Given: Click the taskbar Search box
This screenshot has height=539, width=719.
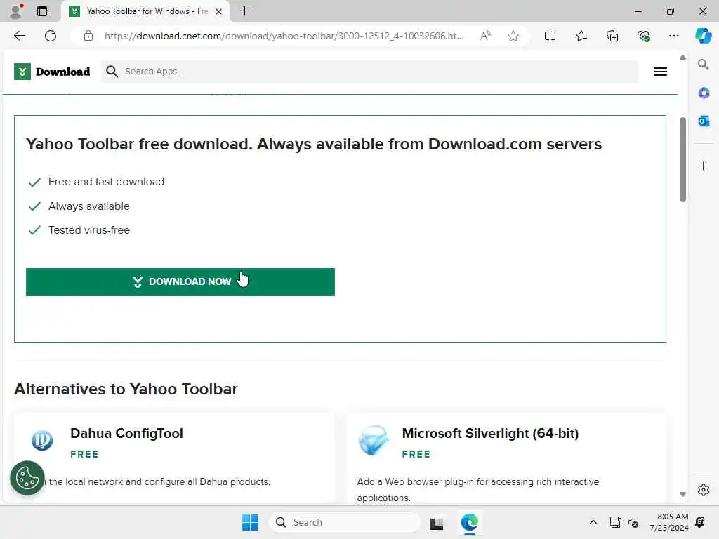Looking at the screenshot, I should tap(344, 522).
